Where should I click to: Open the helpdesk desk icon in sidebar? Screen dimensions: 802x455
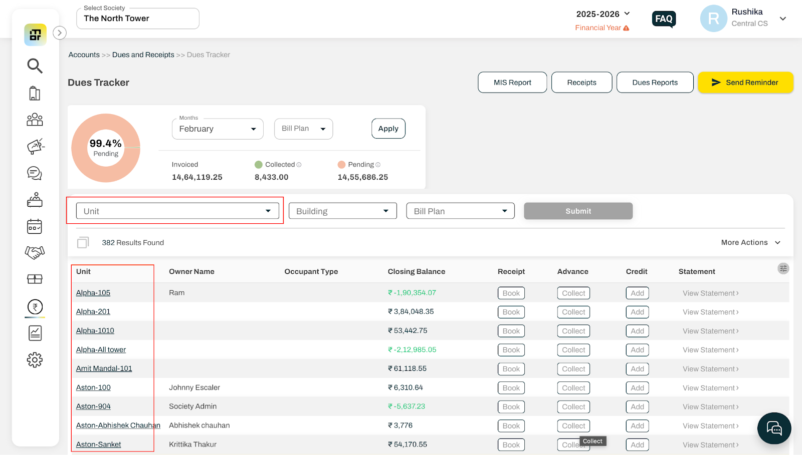coord(35,200)
